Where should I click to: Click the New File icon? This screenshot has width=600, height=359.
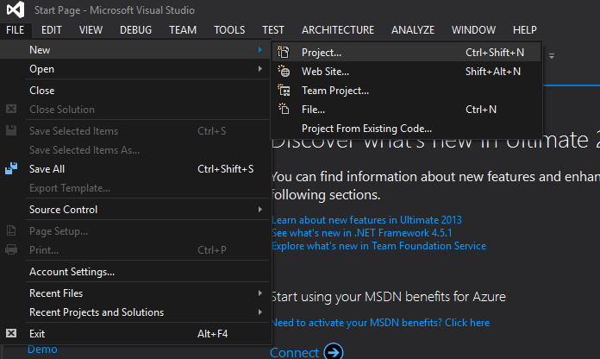pos(284,110)
